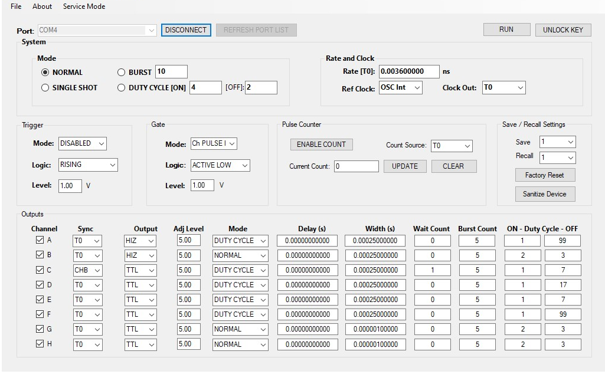
Task: Click the Factory Reset button
Action: 544,175
